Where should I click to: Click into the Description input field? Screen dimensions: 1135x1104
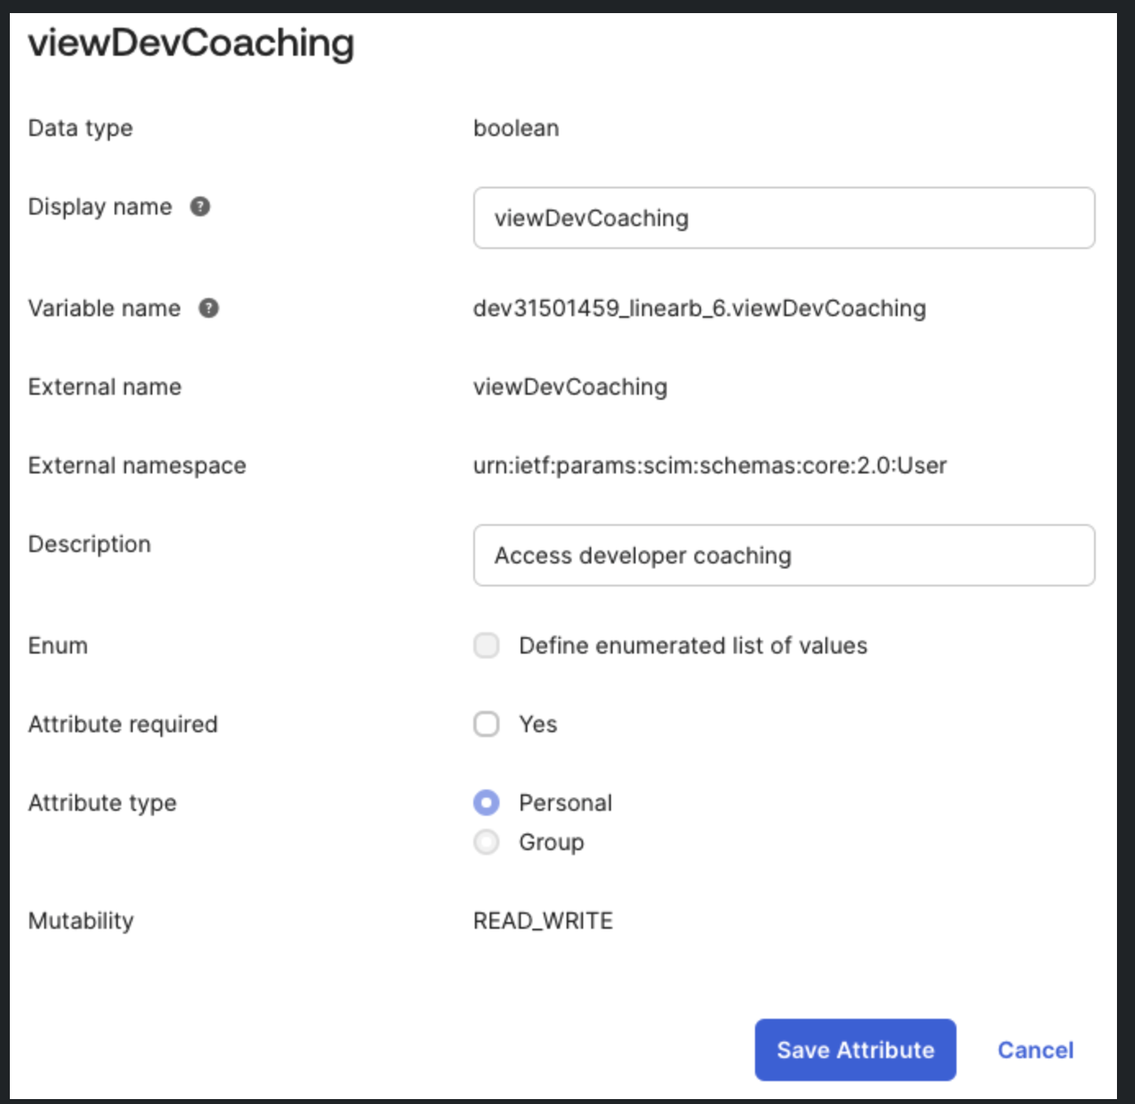coord(784,555)
